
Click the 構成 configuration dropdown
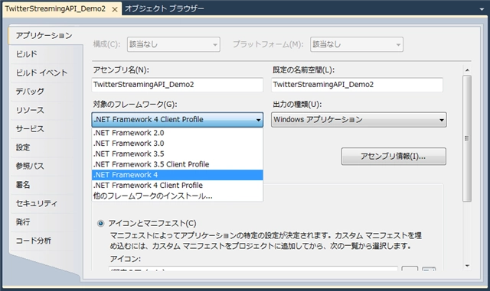pyautogui.click(x=174, y=44)
